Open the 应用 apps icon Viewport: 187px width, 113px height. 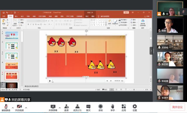(124, 108)
